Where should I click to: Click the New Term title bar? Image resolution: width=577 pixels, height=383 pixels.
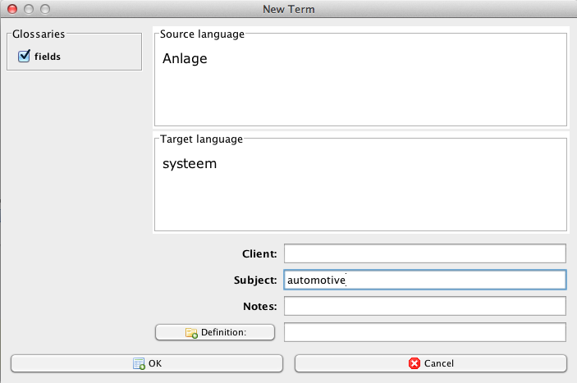(288, 9)
